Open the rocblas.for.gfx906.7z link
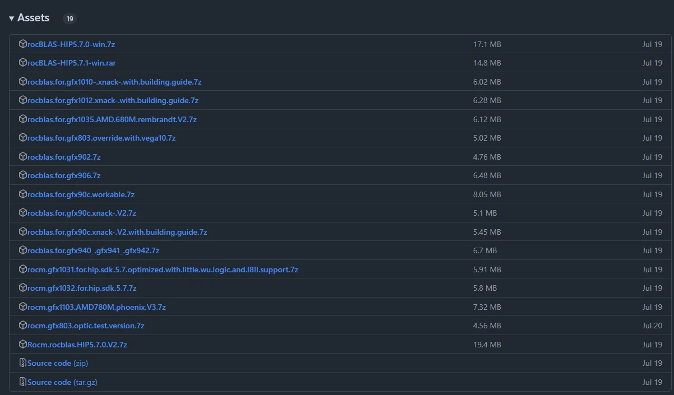The width and height of the screenshot is (674, 395). [x=64, y=175]
